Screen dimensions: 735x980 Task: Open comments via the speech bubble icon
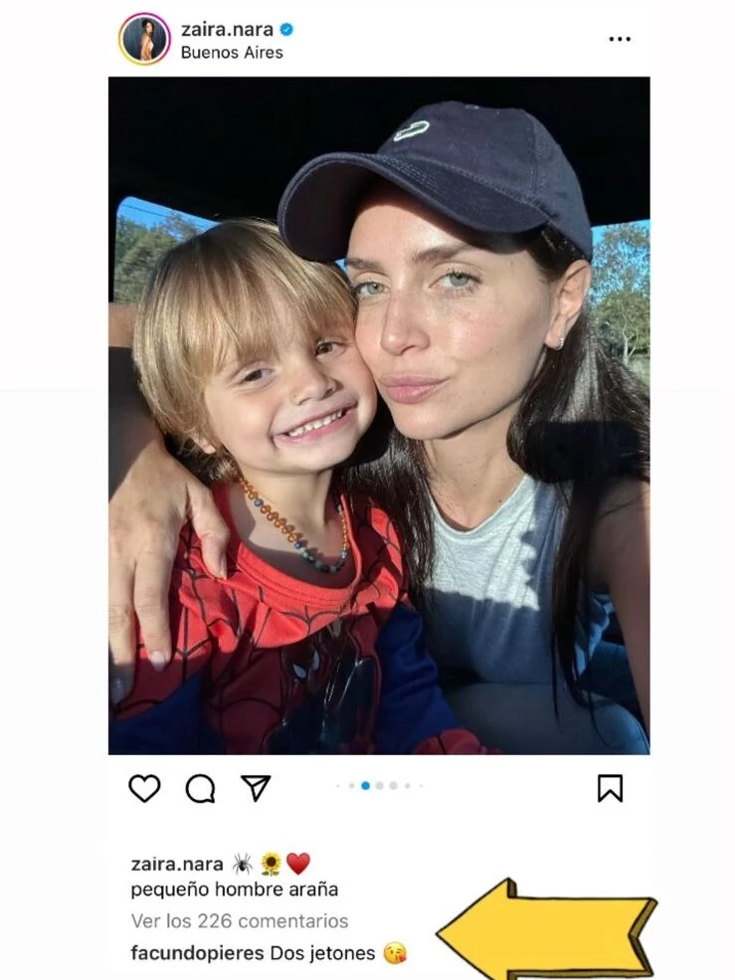(x=200, y=789)
